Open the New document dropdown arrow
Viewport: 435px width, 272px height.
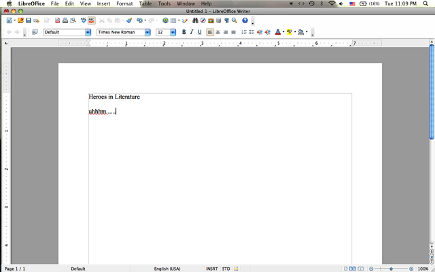click(14, 20)
